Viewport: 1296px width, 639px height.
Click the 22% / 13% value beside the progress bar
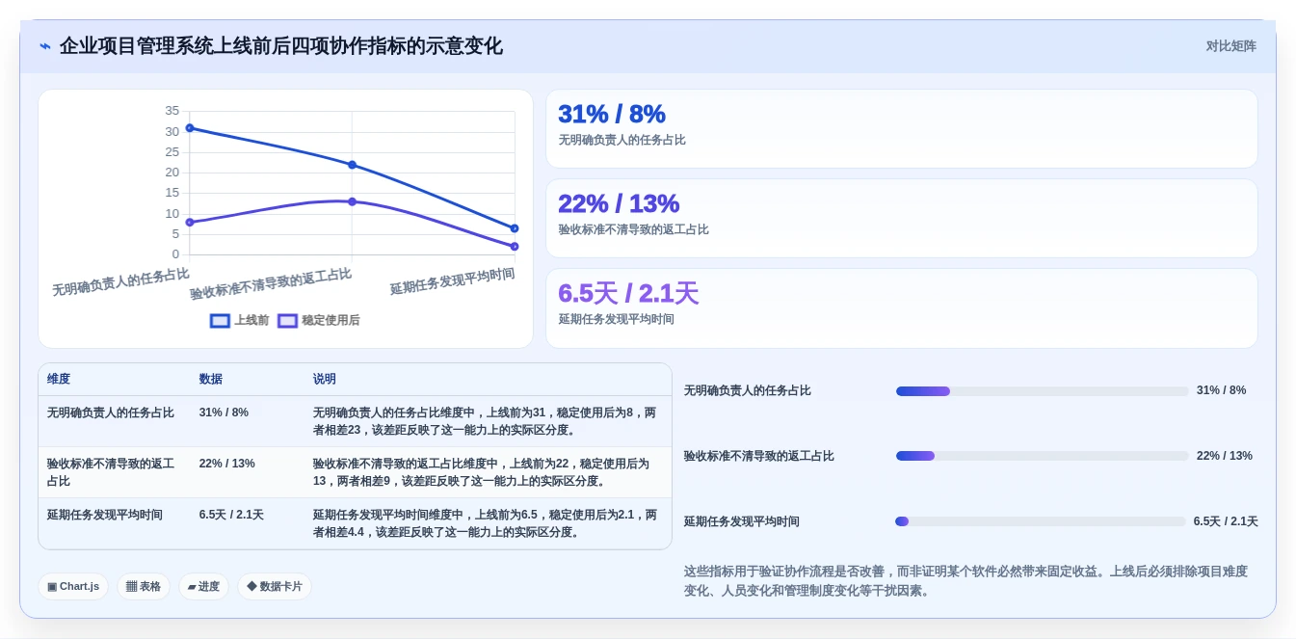click(1224, 456)
